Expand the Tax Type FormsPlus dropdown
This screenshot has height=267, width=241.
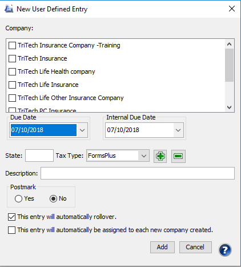pos(144,156)
